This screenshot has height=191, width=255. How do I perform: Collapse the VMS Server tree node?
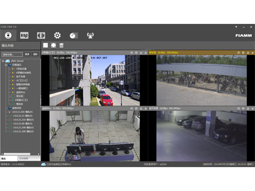(3, 61)
